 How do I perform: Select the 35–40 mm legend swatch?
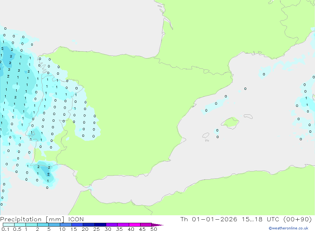(x=123, y=225)
